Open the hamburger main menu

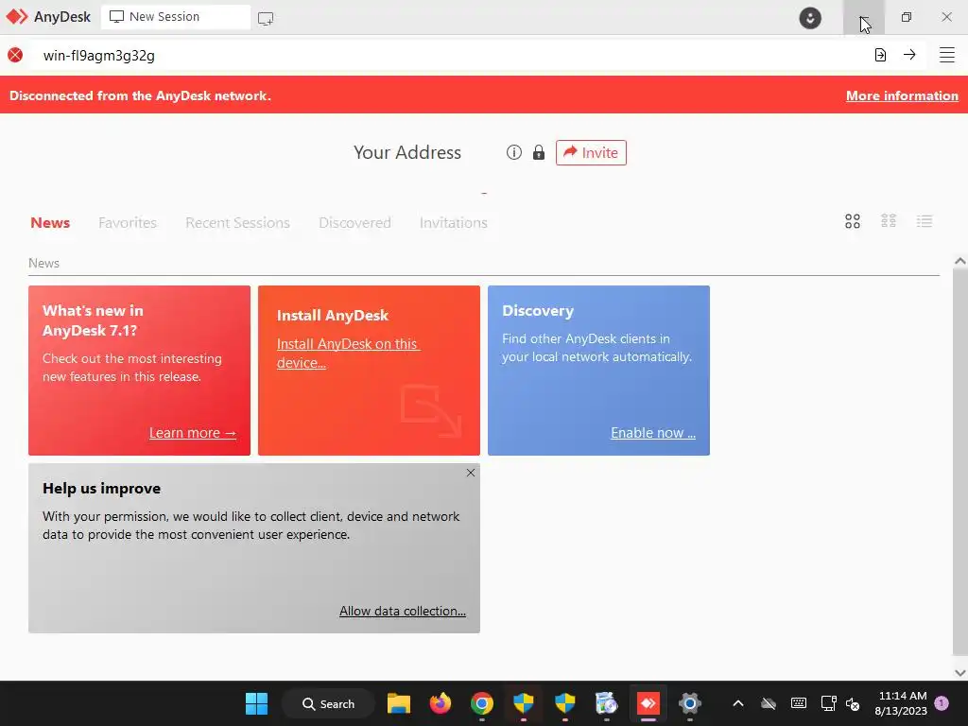point(947,55)
